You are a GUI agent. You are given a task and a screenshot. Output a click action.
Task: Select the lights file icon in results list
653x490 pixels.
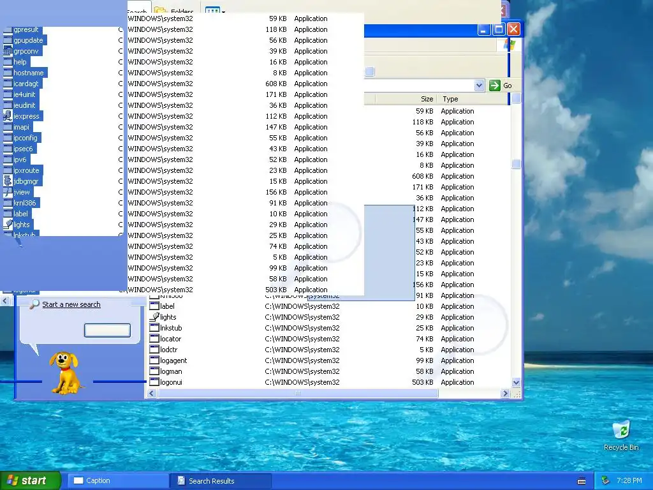point(154,317)
